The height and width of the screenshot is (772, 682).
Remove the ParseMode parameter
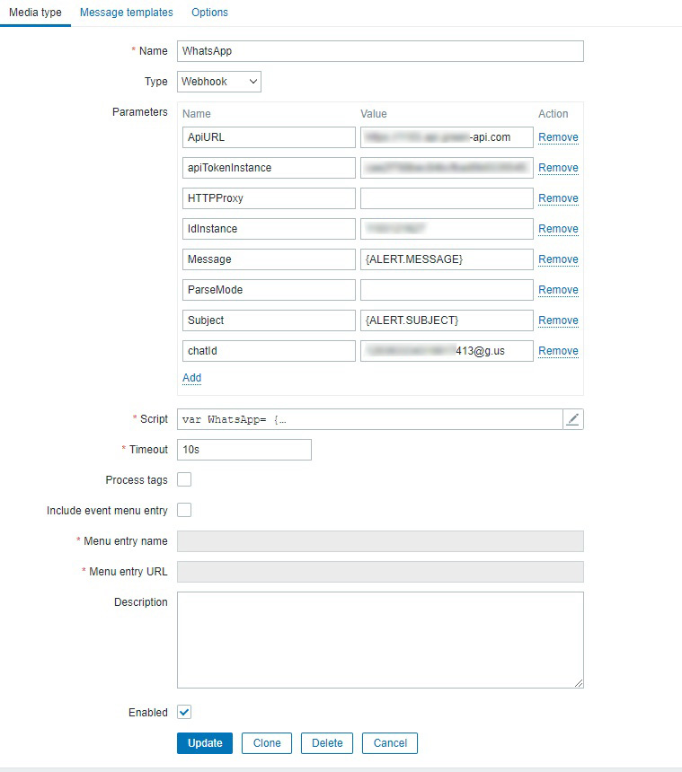click(558, 289)
